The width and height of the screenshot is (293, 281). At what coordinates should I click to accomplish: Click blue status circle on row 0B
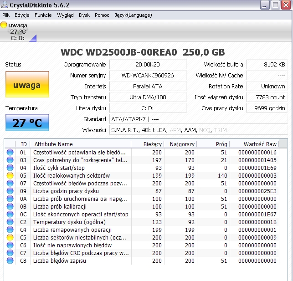pos(10,206)
